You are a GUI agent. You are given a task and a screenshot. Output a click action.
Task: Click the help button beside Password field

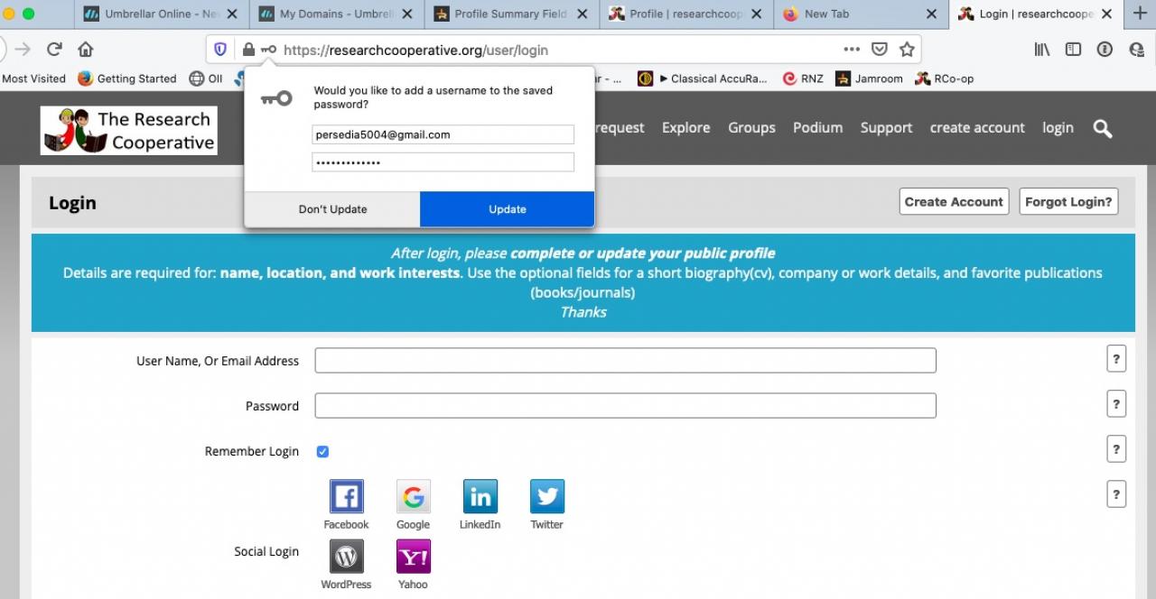[x=1115, y=404]
